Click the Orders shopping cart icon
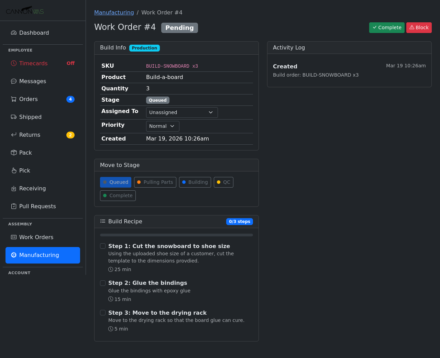This screenshot has height=358, width=440. [x=14, y=99]
